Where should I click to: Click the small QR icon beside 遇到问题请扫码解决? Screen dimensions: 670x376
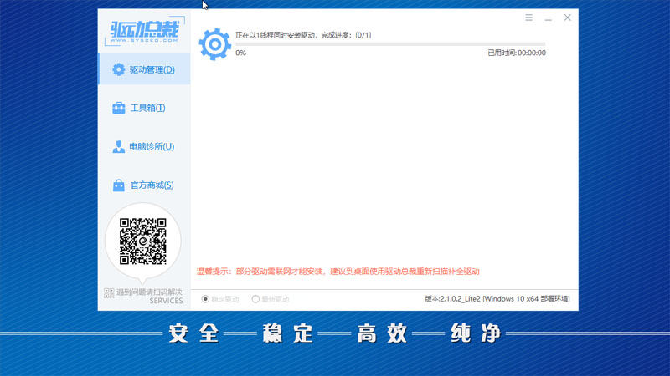click(x=109, y=293)
